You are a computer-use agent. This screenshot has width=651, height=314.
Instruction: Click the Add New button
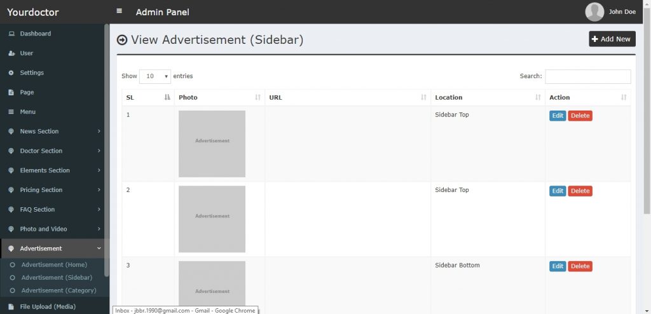pyautogui.click(x=612, y=39)
